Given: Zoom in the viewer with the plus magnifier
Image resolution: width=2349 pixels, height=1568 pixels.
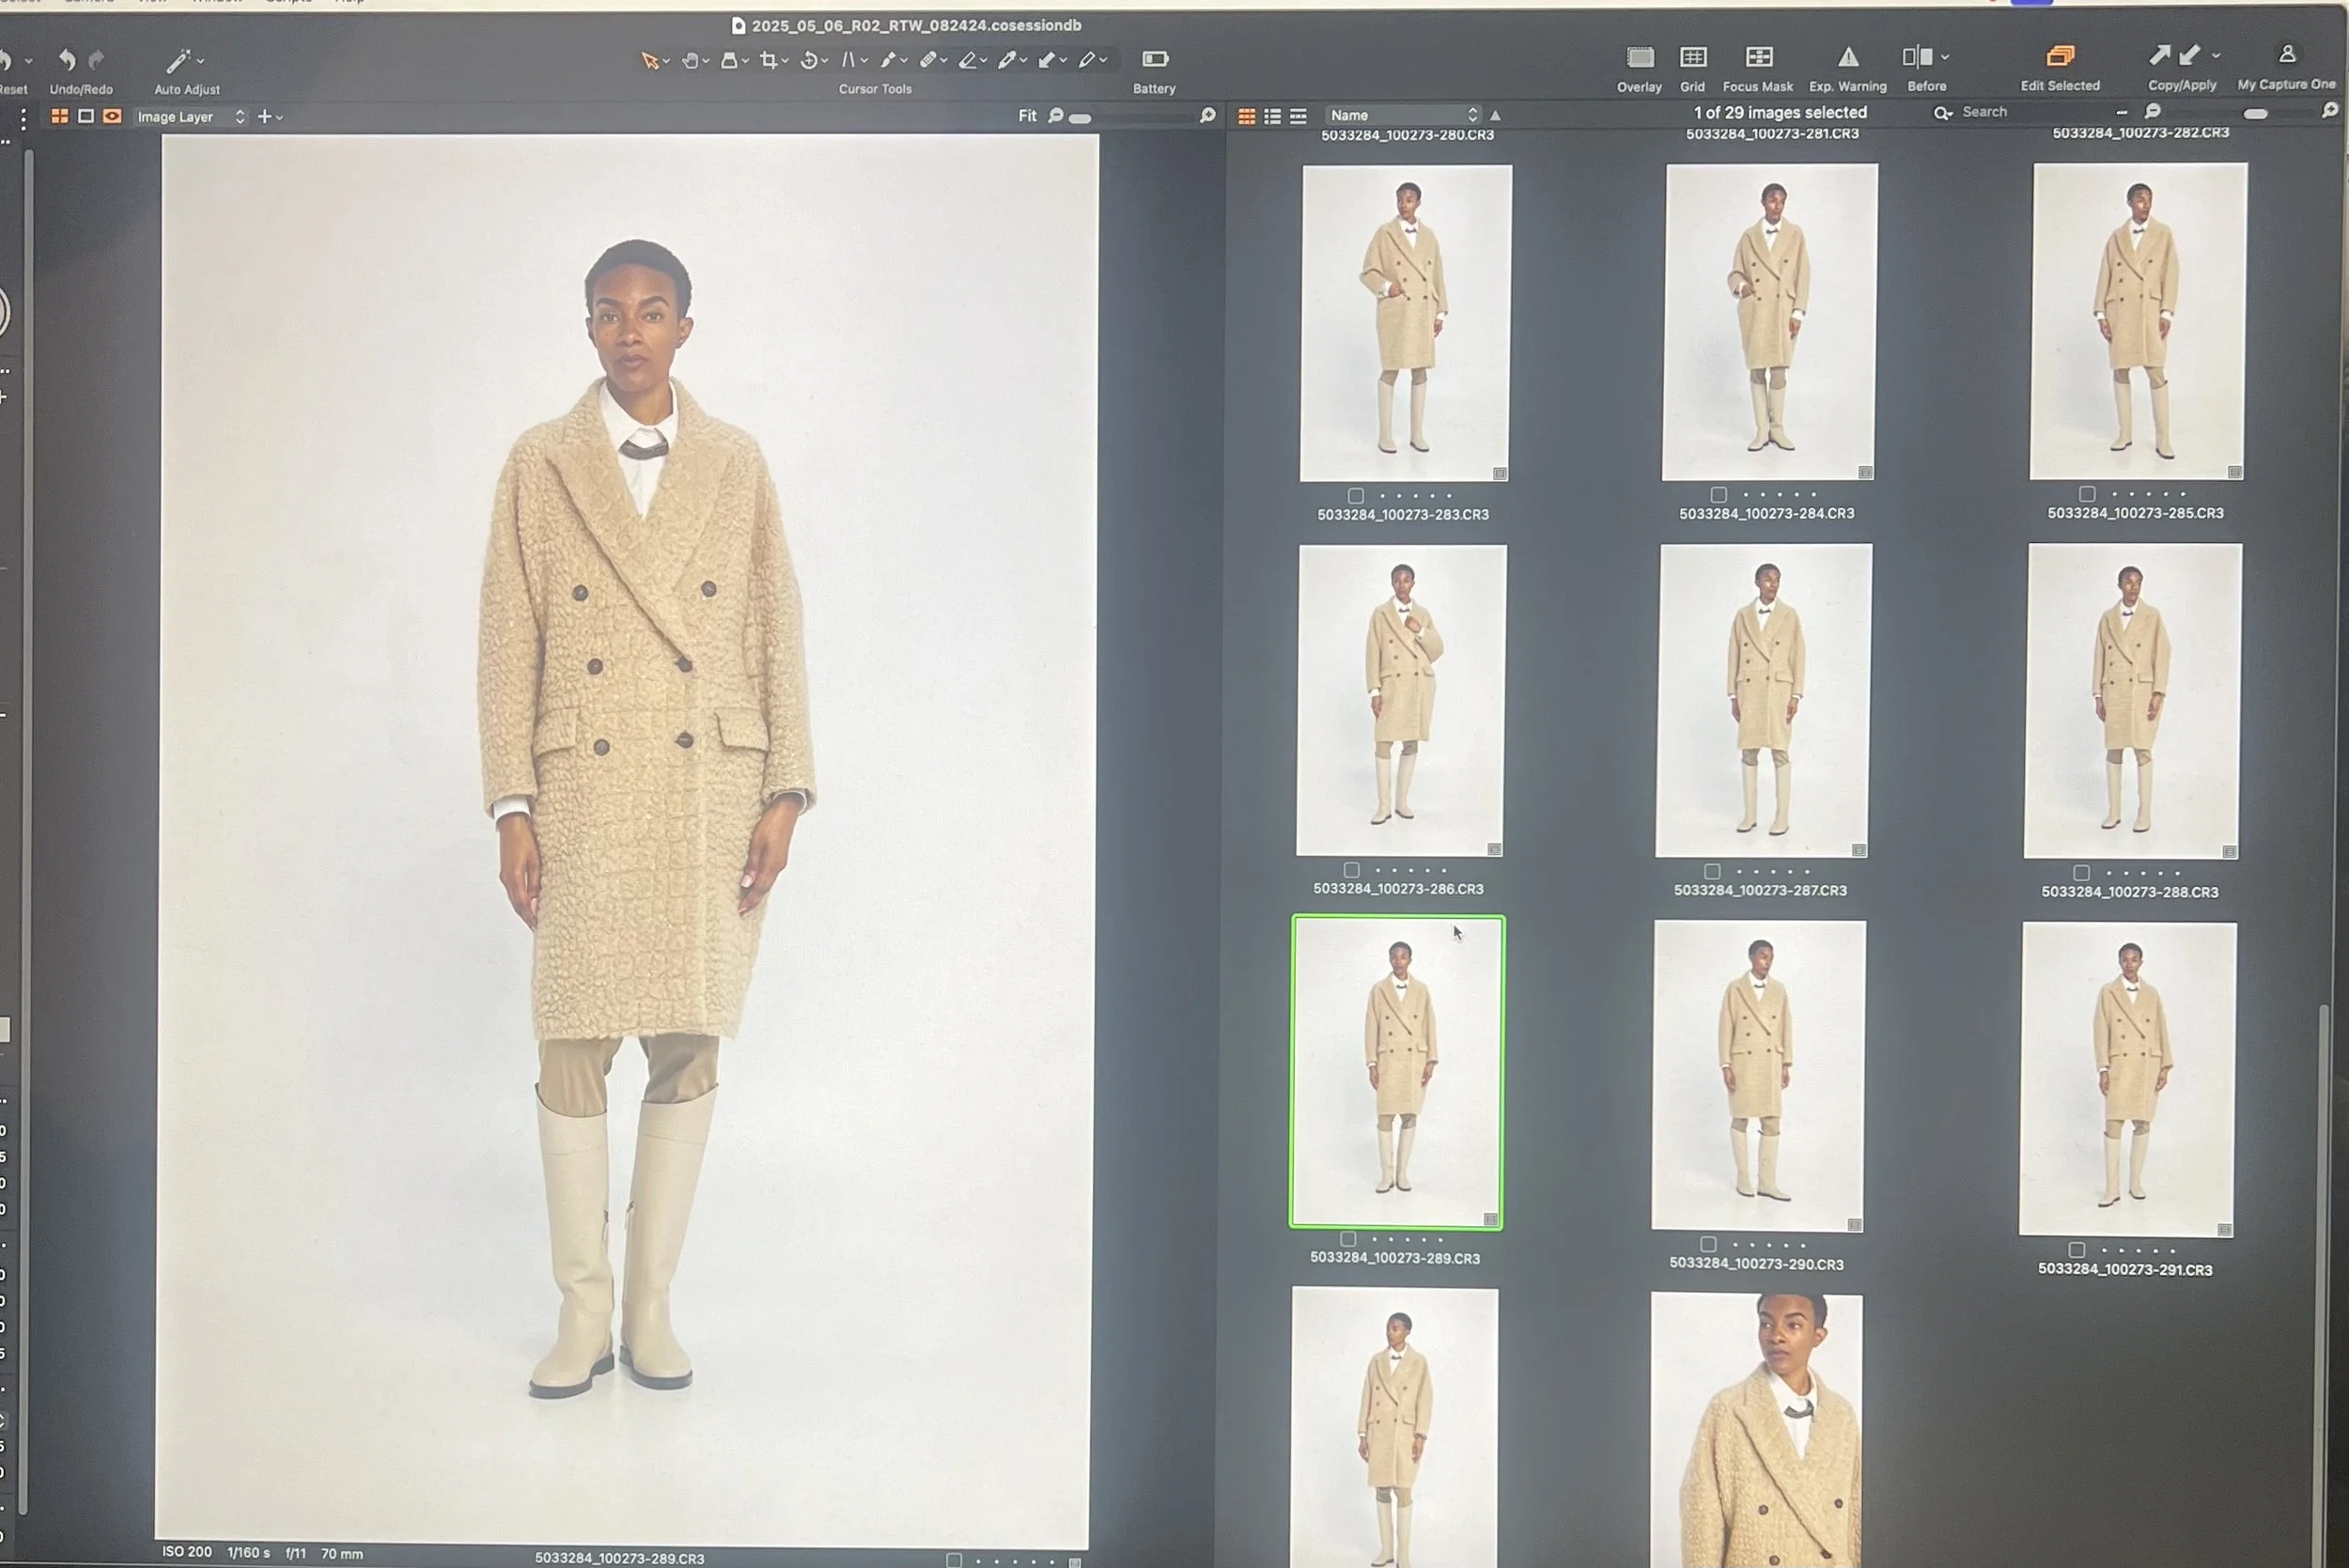Looking at the screenshot, I should [x=1208, y=116].
